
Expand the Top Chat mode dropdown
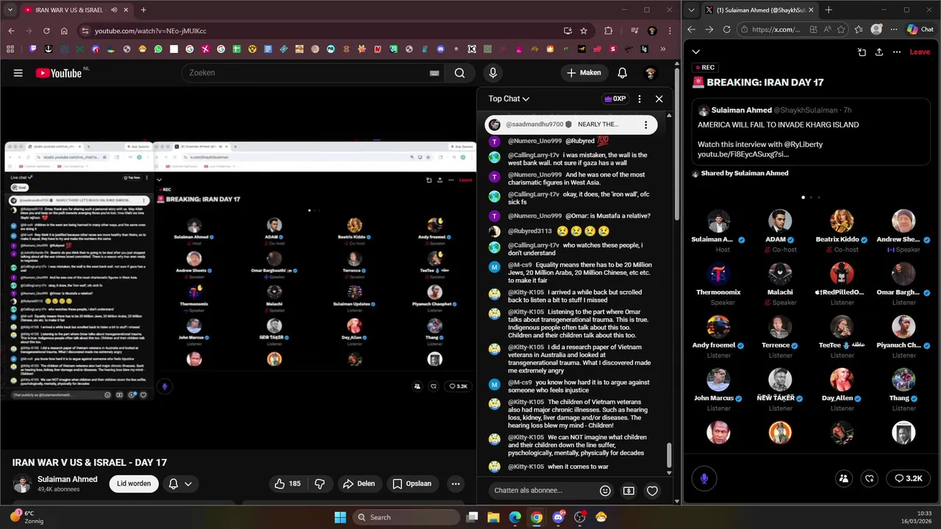(x=509, y=98)
